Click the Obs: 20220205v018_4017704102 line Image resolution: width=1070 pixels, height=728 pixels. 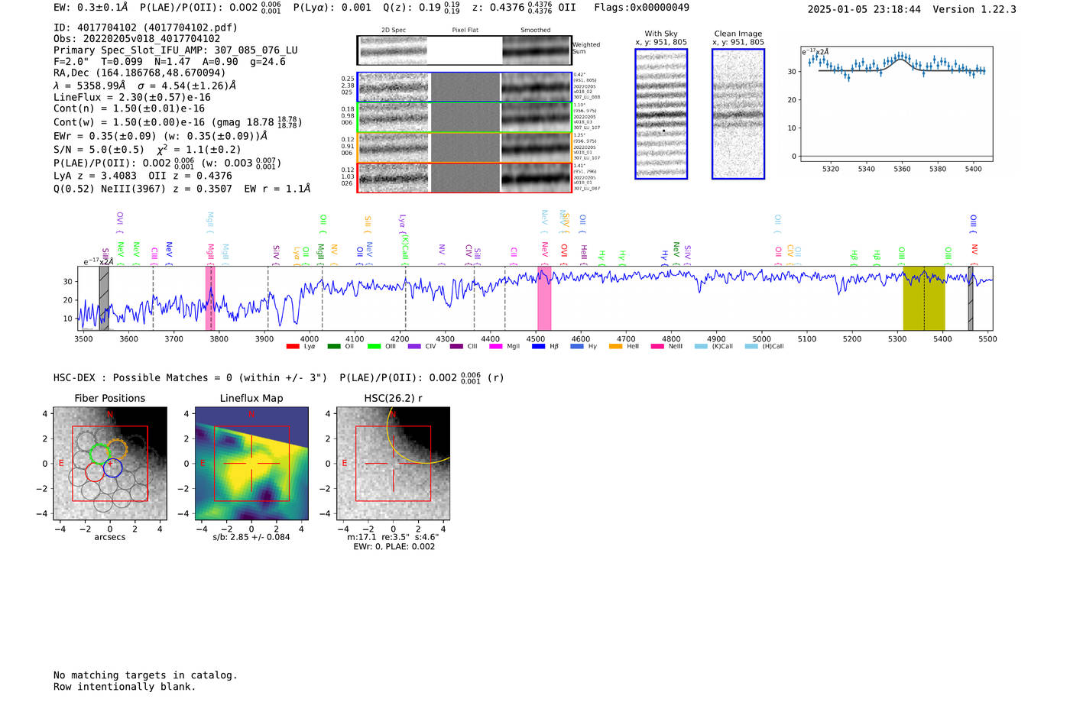point(137,39)
